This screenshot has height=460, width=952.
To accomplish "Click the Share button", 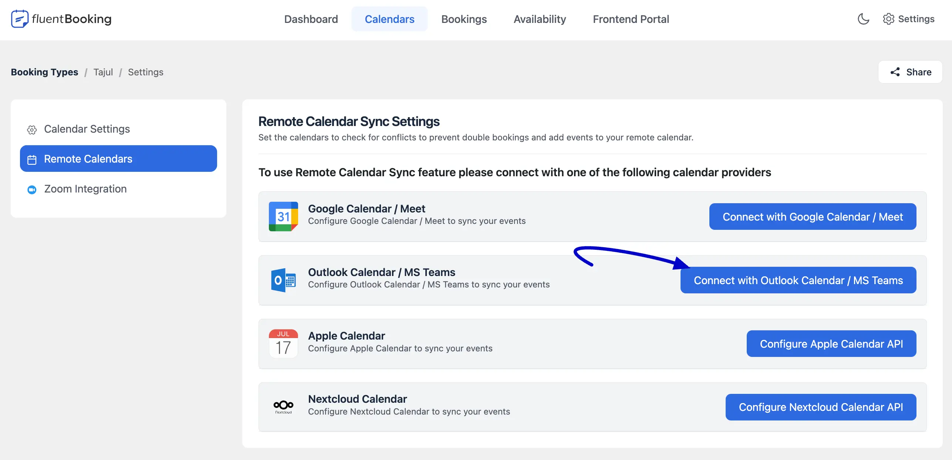I will [910, 72].
